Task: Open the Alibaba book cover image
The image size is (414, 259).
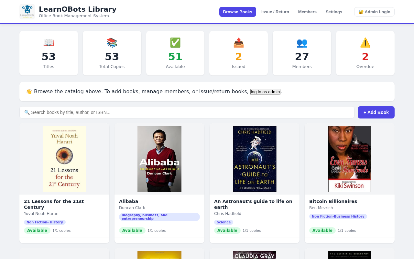Action: (159, 159)
